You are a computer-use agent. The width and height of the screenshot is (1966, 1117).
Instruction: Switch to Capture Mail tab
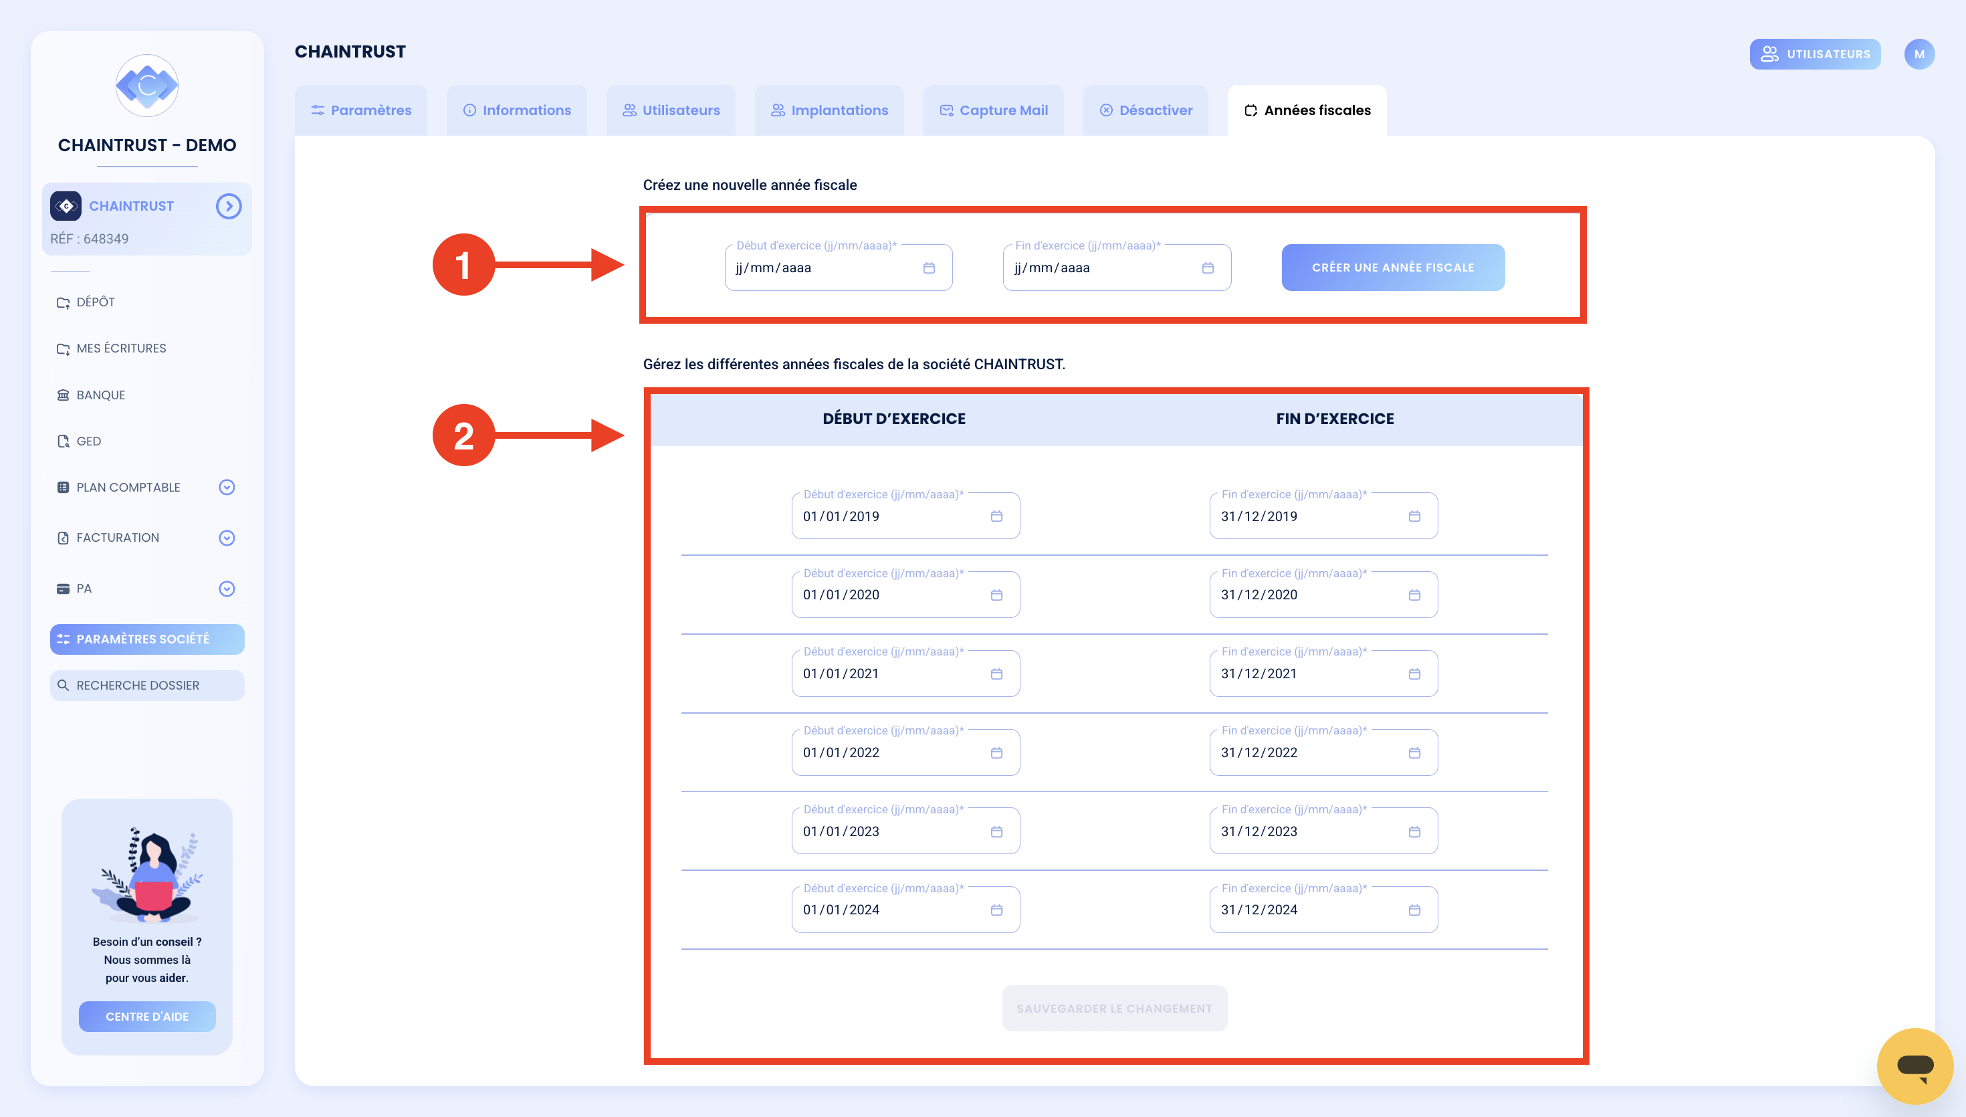[x=994, y=110]
